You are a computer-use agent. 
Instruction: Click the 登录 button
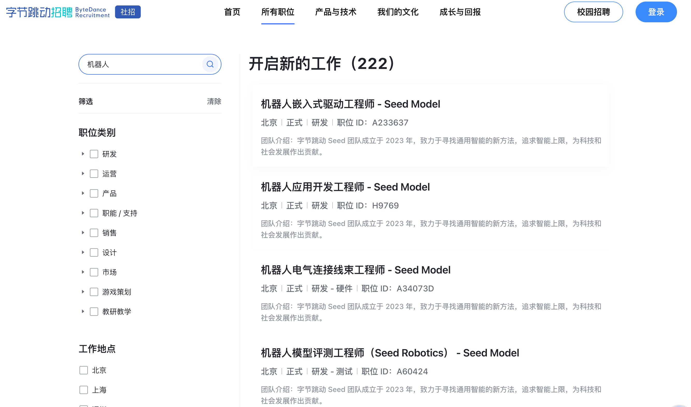point(656,12)
